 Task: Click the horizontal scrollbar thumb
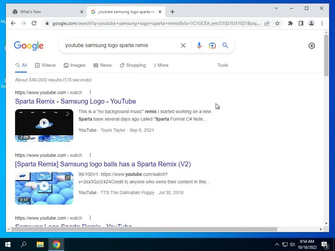pyautogui.click(x=144, y=229)
